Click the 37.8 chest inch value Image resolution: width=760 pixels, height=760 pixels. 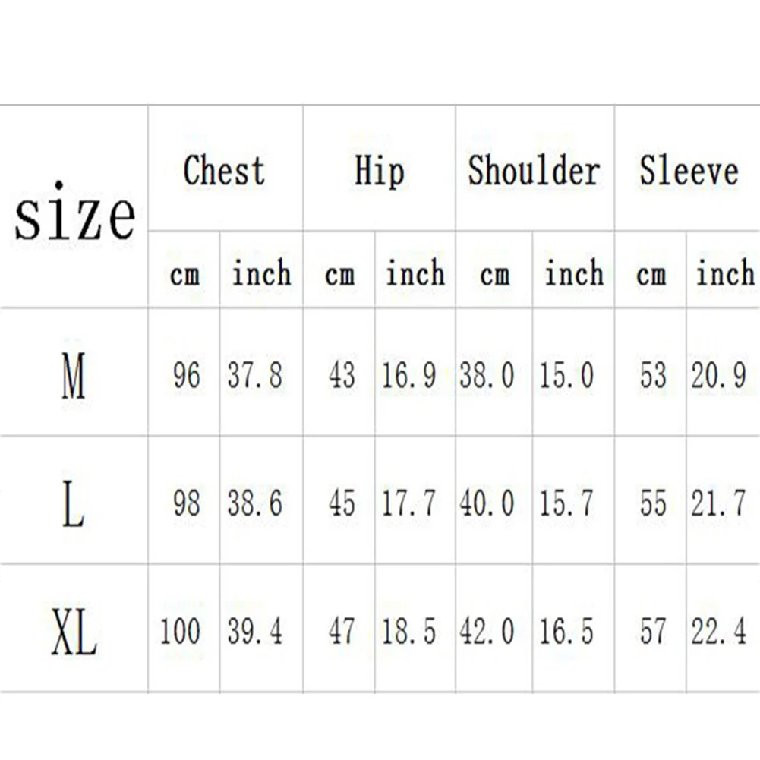(x=255, y=376)
